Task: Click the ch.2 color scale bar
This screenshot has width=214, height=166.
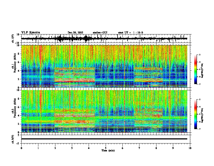Action: pos(196,114)
